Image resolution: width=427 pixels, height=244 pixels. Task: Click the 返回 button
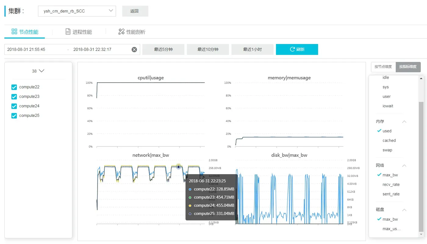(x=135, y=11)
